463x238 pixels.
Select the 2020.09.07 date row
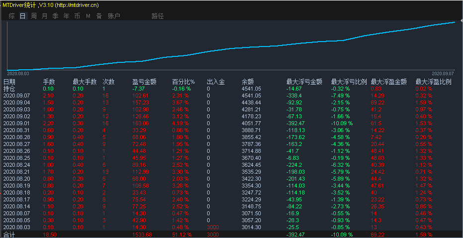tap(16, 95)
